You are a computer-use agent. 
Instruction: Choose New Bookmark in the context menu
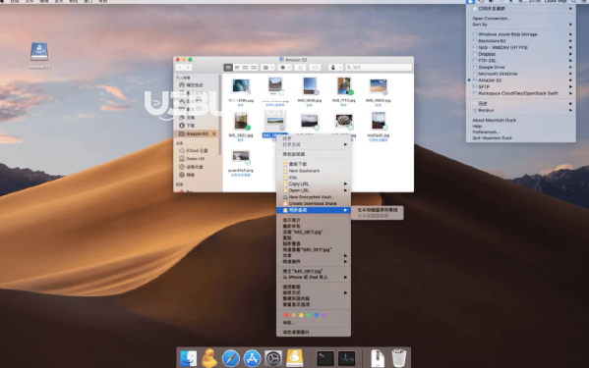coord(314,171)
